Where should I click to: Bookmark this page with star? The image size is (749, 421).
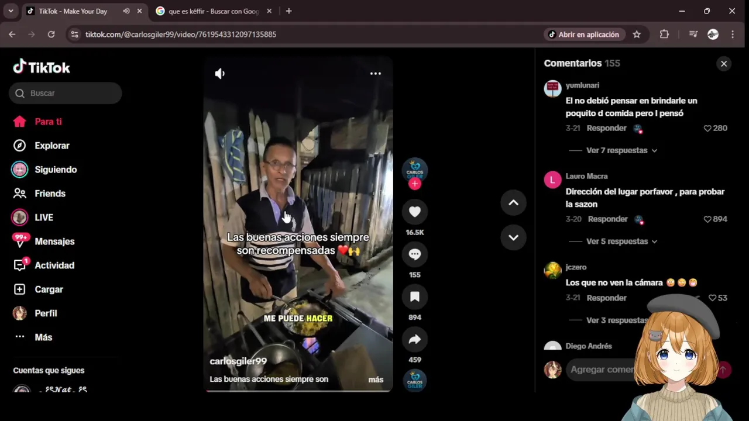(x=637, y=34)
